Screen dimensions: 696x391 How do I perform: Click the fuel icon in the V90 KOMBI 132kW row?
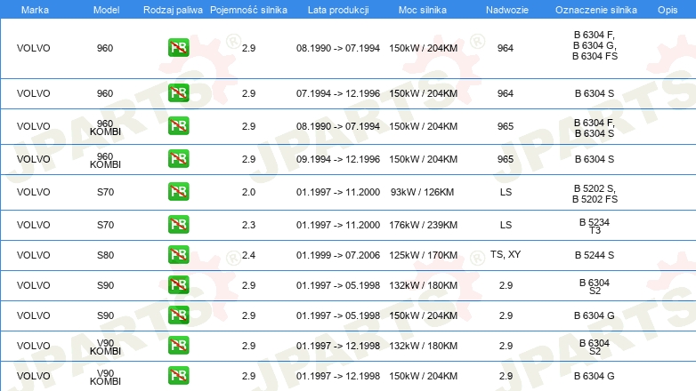point(178,346)
